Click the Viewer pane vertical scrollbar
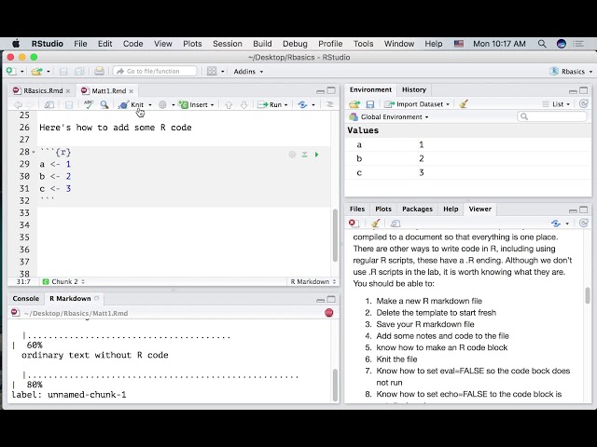Viewport: 597px width, 447px height. [x=588, y=295]
